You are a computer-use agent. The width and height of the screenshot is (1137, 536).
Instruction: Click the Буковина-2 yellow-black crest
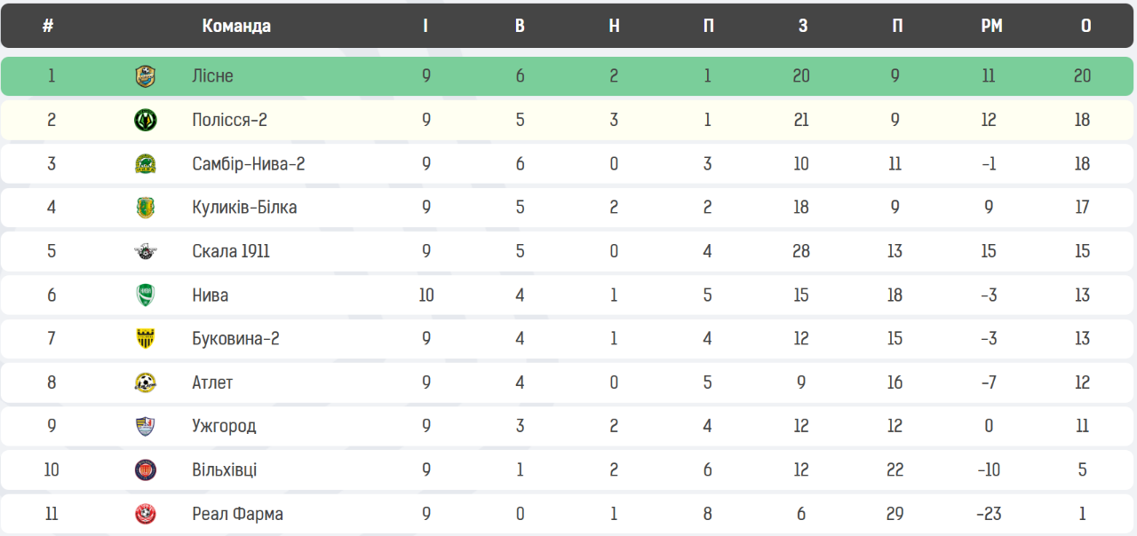(145, 338)
